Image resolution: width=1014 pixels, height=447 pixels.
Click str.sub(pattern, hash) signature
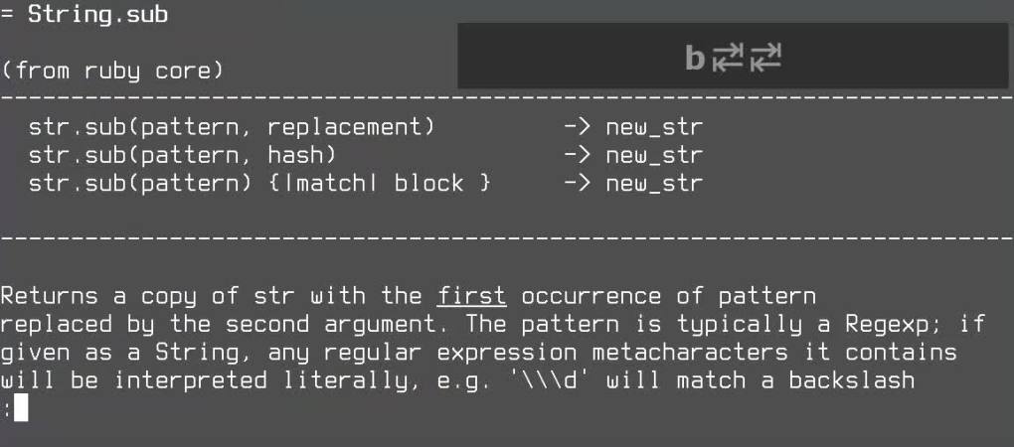click(182, 156)
